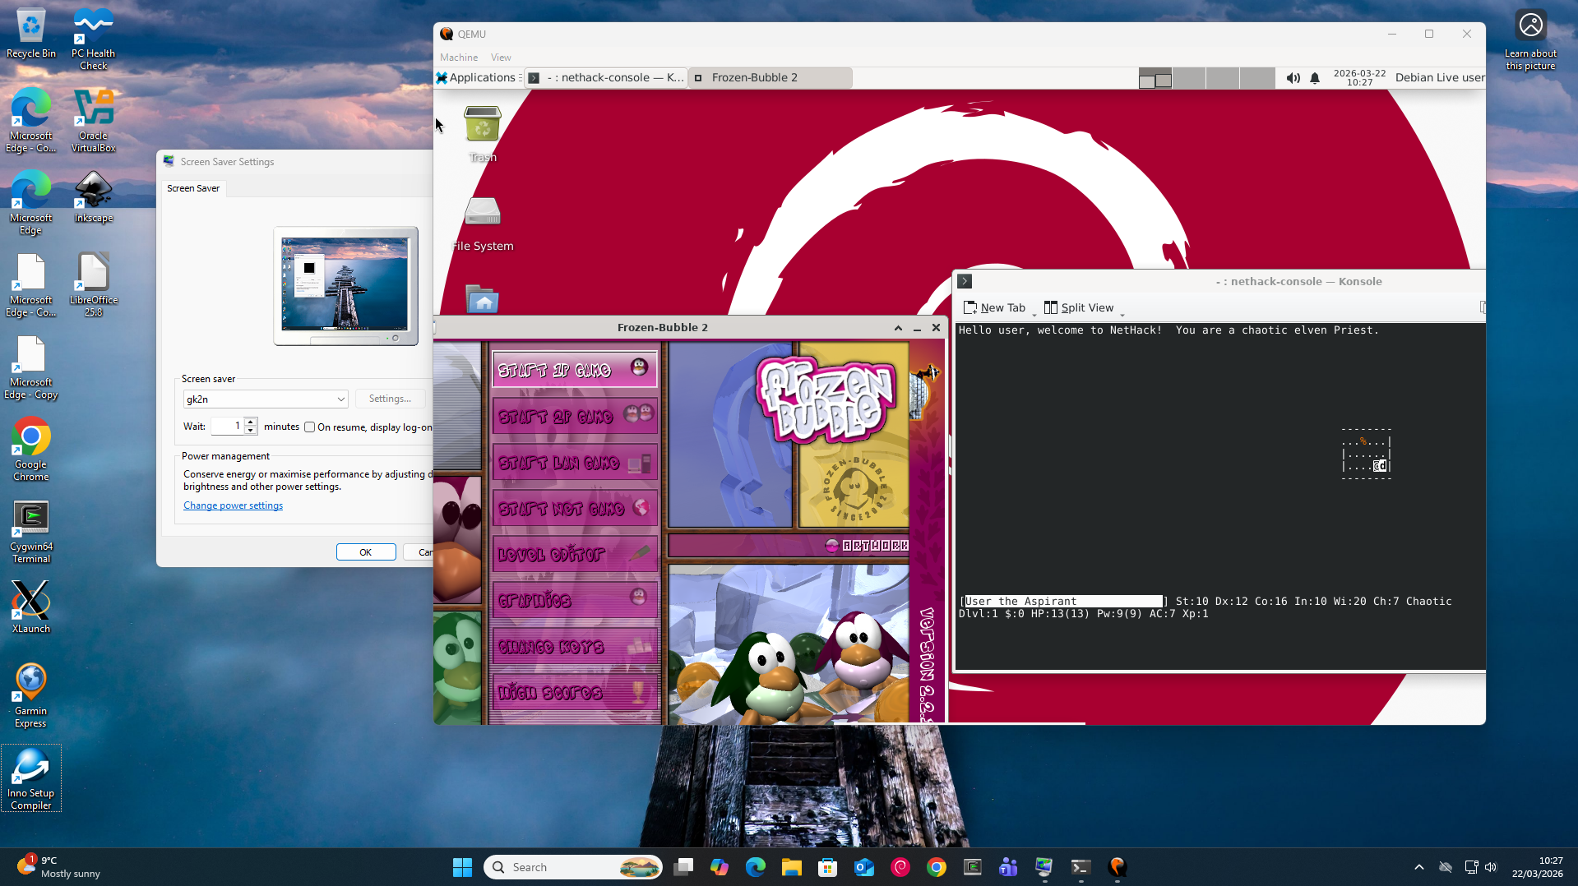This screenshot has width=1578, height=886.
Task: Increase the Wait minutes stepper
Action: click(x=251, y=422)
